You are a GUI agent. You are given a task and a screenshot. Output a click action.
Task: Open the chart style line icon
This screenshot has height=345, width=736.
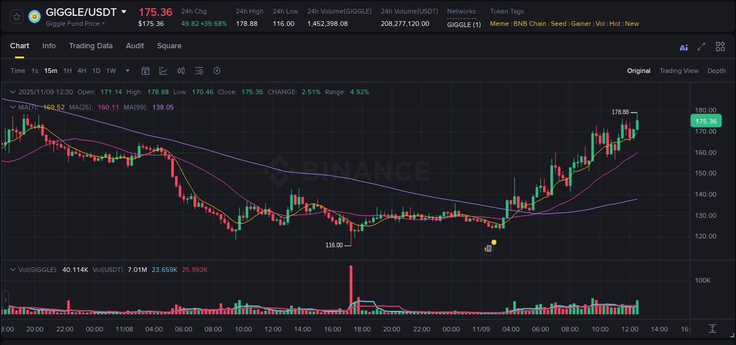[x=163, y=71]
